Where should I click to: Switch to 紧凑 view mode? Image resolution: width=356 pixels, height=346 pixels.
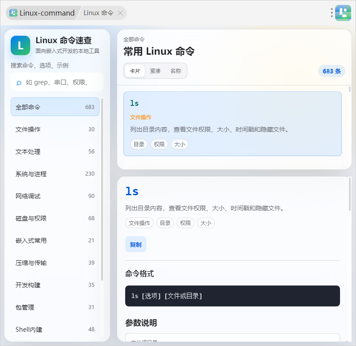point(155,71)
